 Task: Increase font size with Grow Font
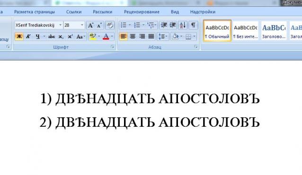tap(90, 25)
